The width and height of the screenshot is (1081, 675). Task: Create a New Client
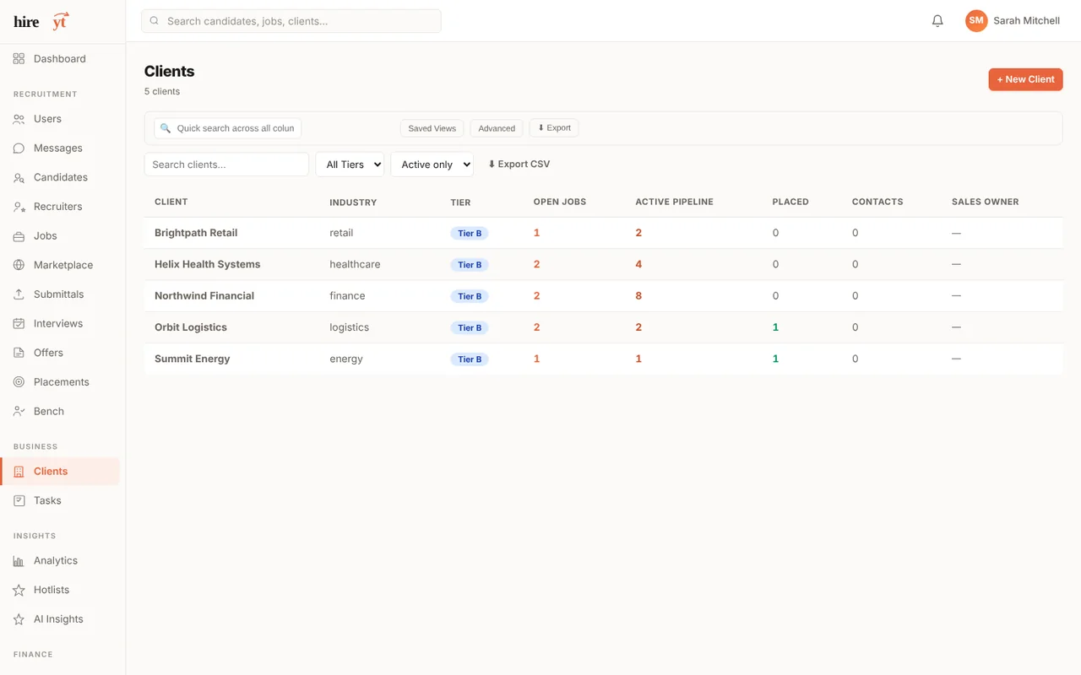point(1025,79)
